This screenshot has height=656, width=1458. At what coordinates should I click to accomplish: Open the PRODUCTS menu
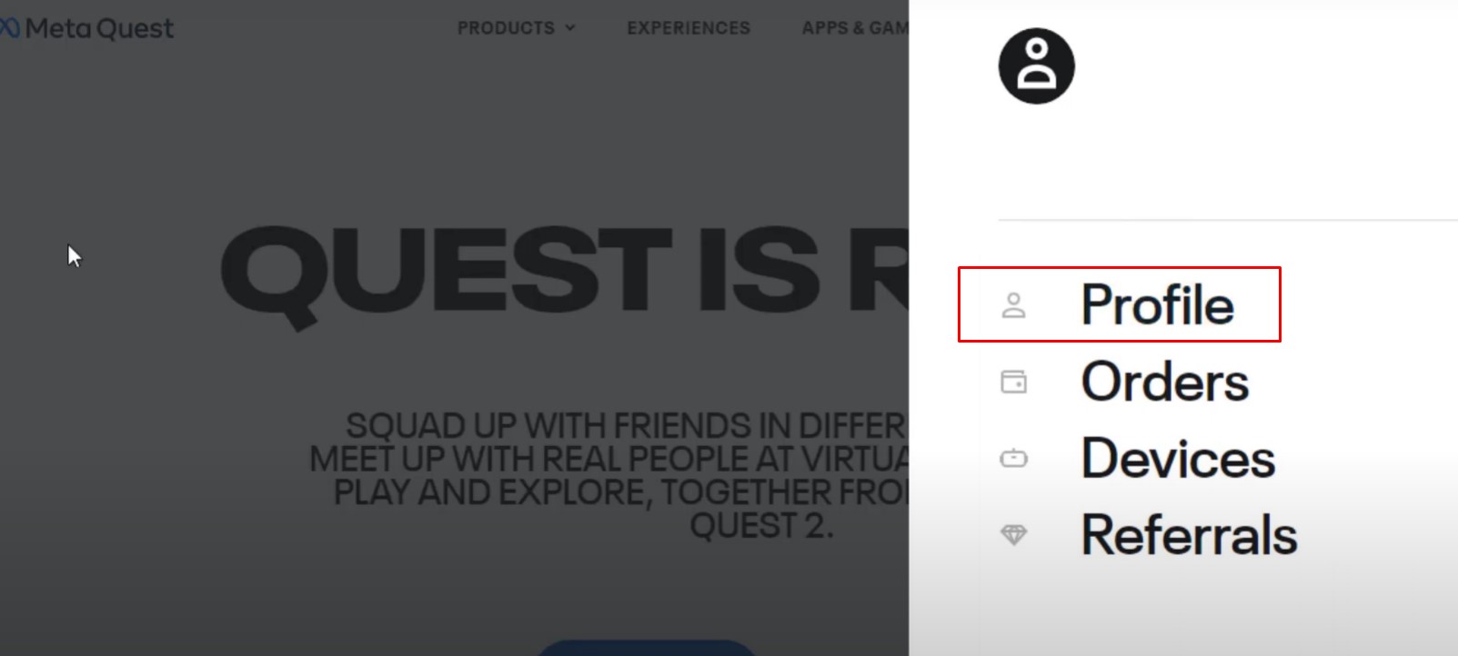coord(516,28)
